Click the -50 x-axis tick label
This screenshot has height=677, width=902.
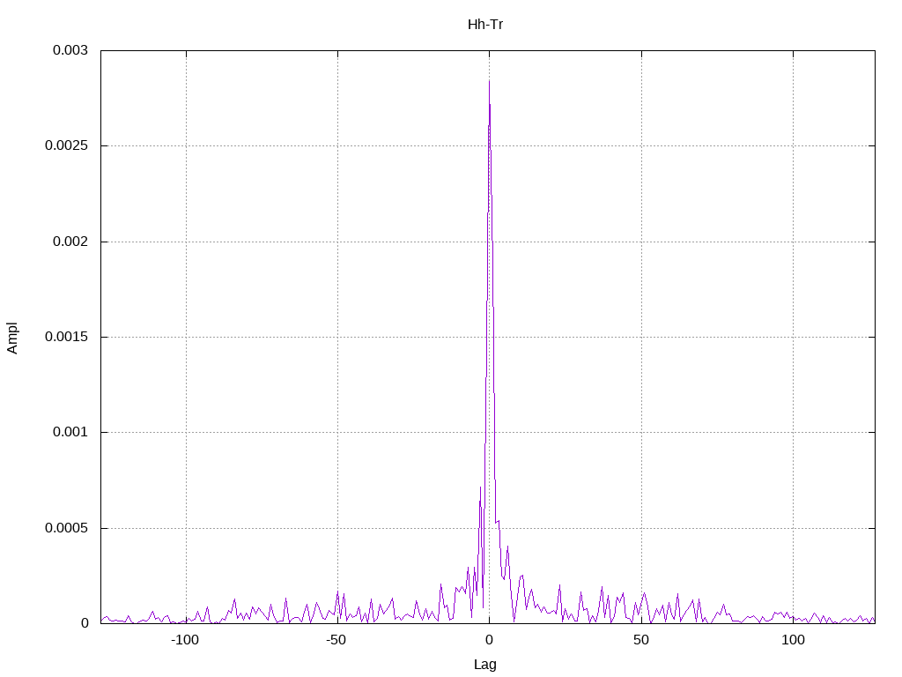(x=336, y=640)
